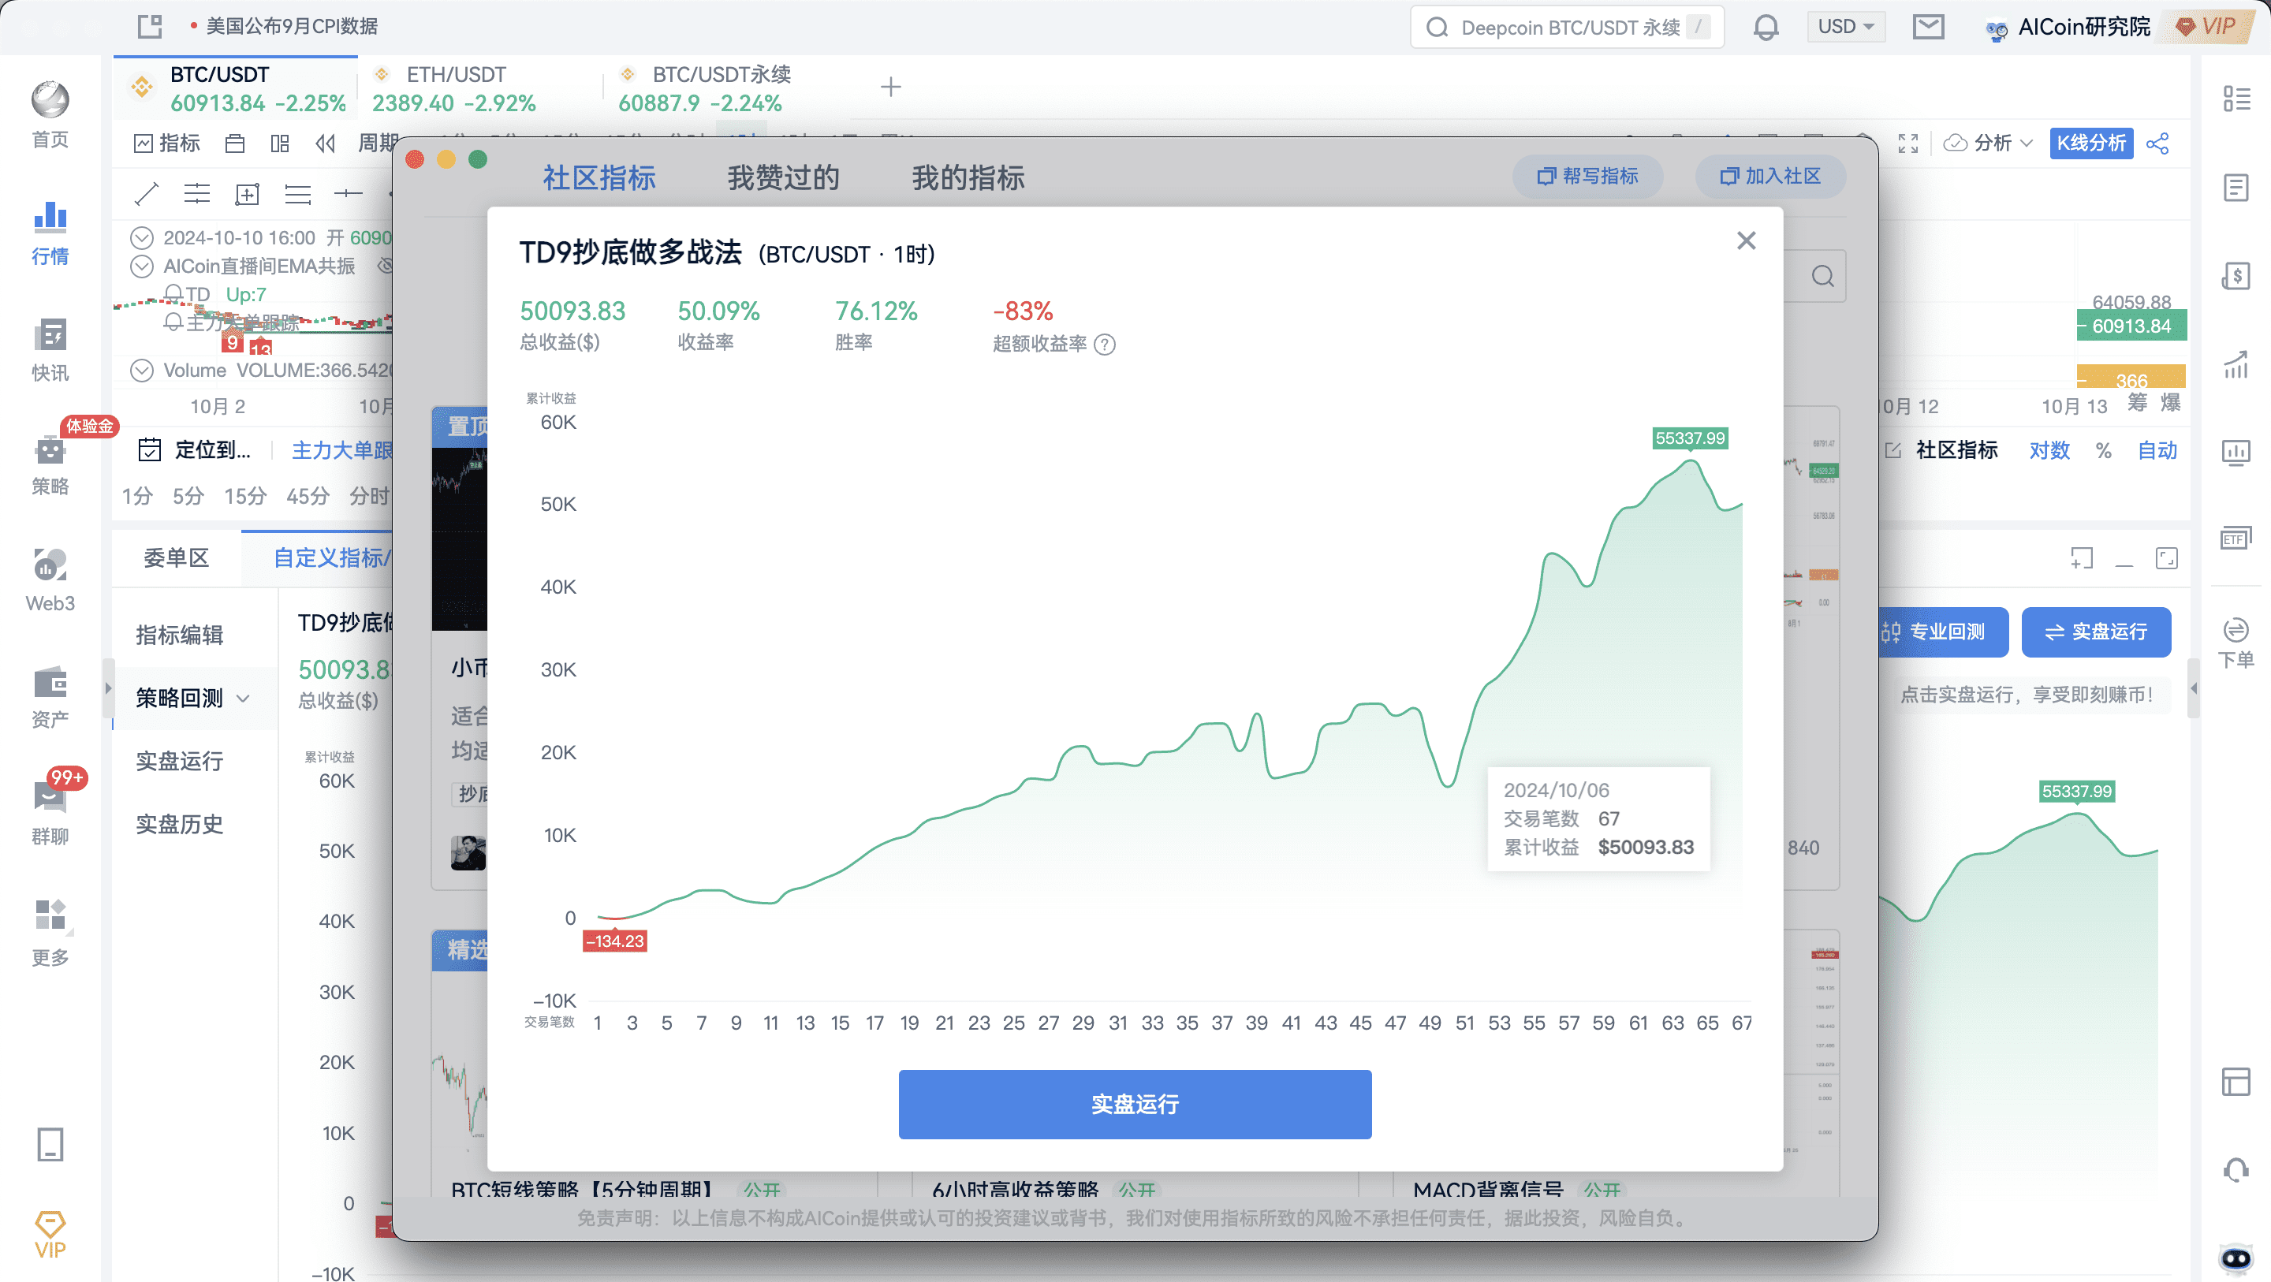Click 实盘运行 button in dialog
2271x1282 pixels.
coord(1135,1104)
